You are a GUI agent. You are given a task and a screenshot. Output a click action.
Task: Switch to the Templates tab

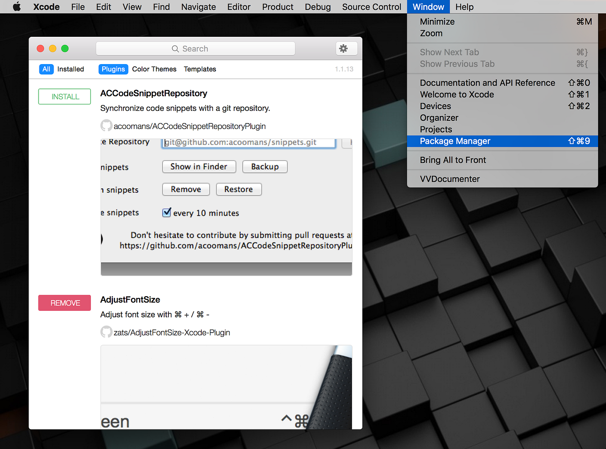point(200,69)
